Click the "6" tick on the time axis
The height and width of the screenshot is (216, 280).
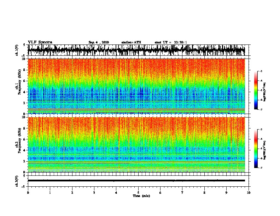coord(161,193)
